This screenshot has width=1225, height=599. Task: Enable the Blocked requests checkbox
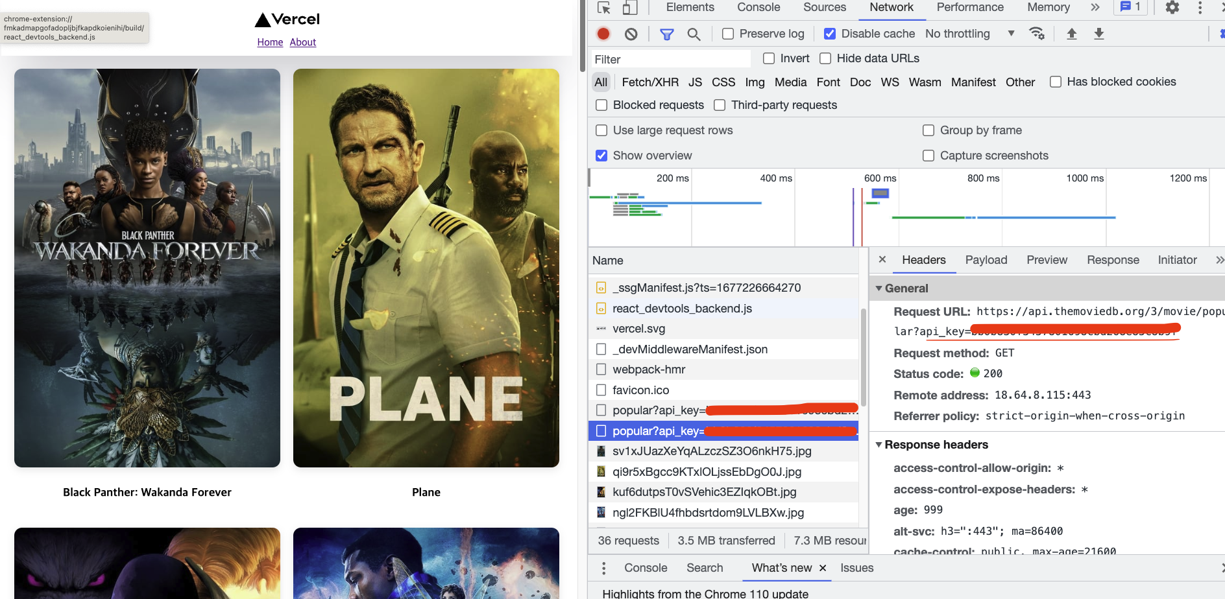(601, 105)
